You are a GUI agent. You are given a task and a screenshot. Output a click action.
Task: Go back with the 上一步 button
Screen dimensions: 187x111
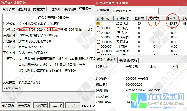point(57,105)
